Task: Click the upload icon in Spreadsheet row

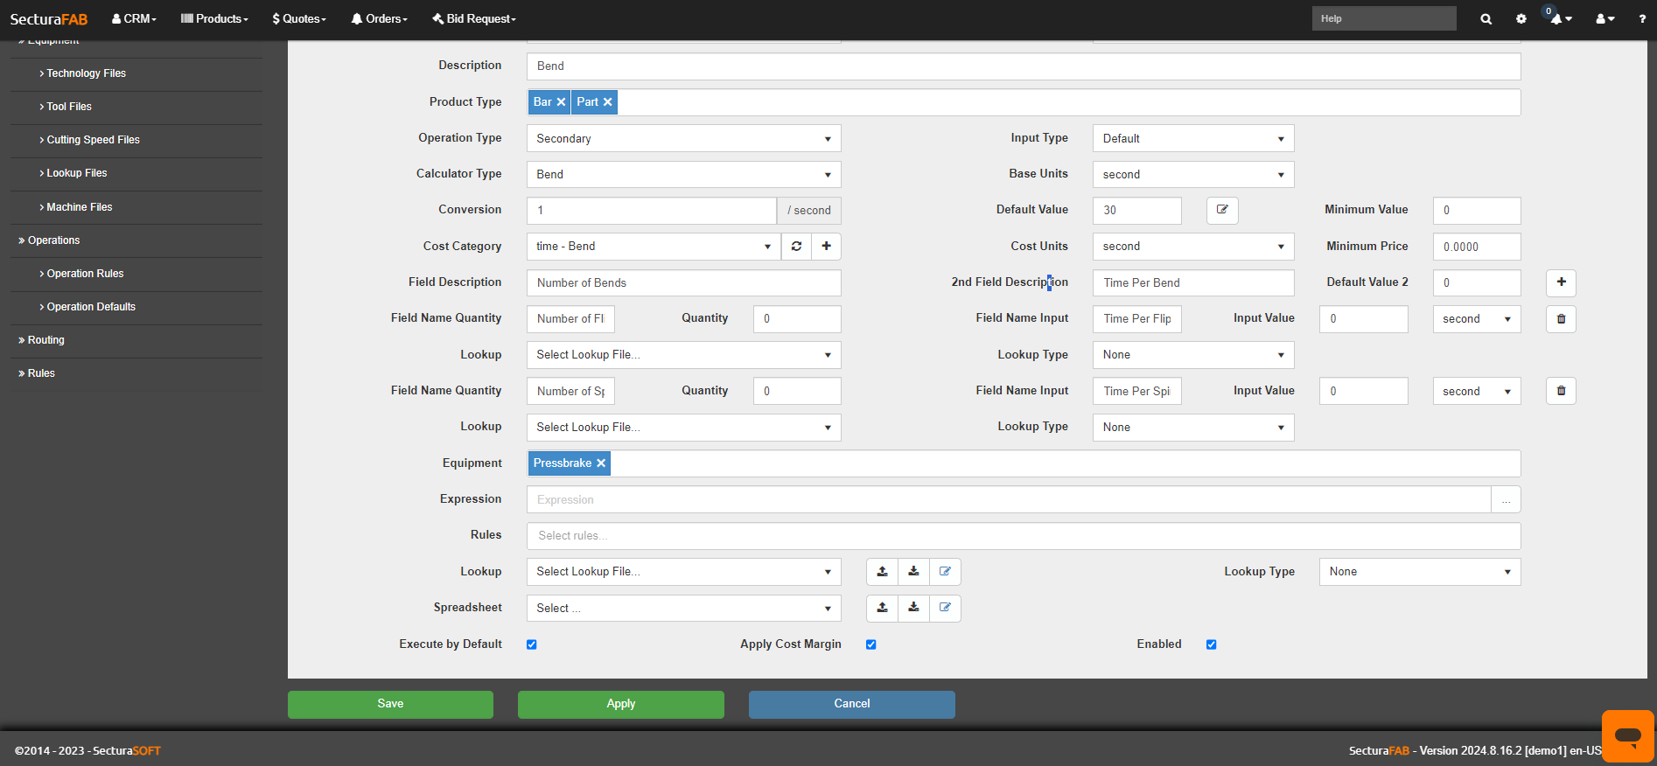Action: click(882, 608)
